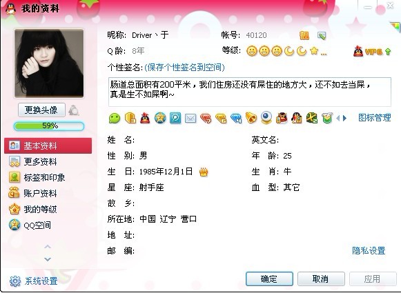Screen dimensions: 401x293
Task: Click the birthday crown icon
Action: pyautogui.click(x=204, y=172)
